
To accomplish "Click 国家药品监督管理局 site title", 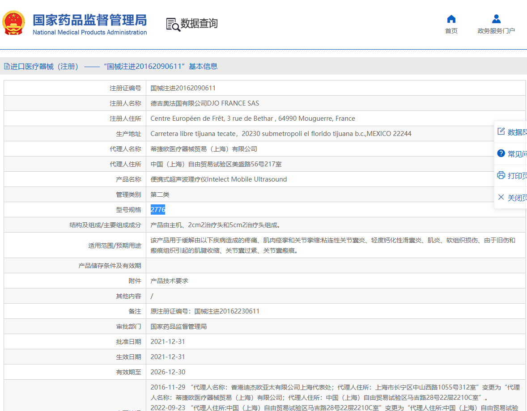I will 90,20.
